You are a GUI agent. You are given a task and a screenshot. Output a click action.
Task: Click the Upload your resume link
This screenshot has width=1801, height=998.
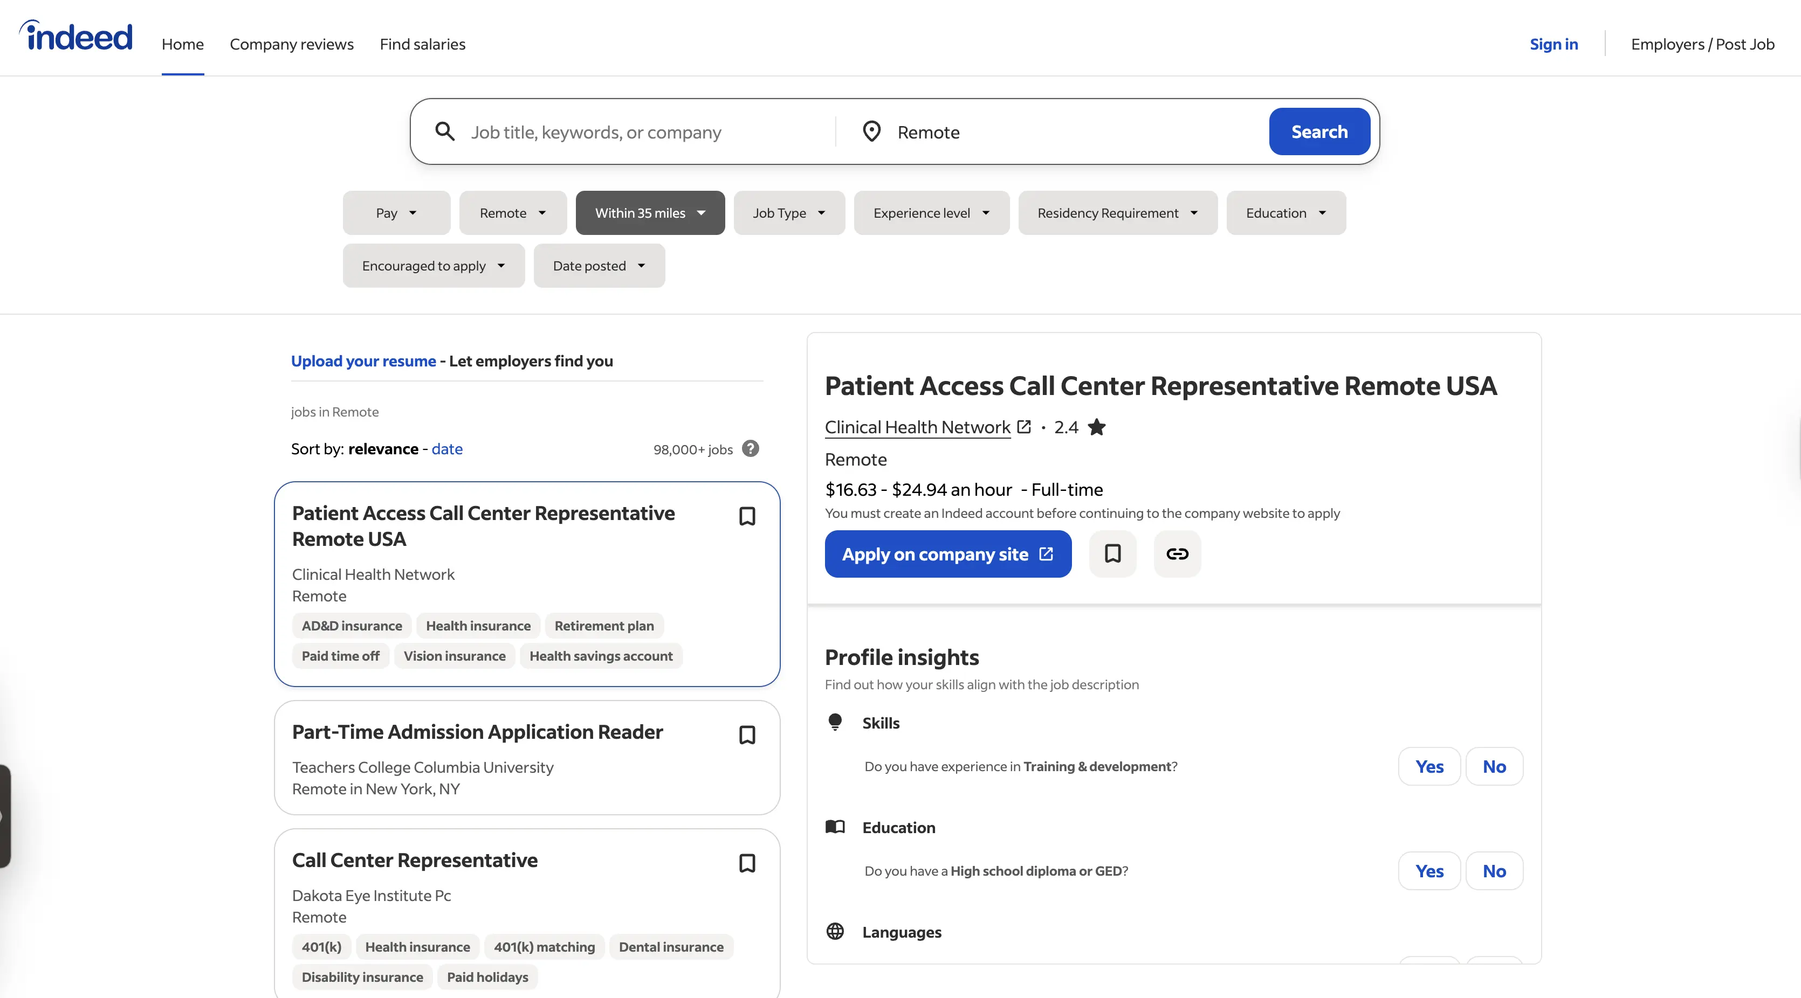tap(363, 362)
